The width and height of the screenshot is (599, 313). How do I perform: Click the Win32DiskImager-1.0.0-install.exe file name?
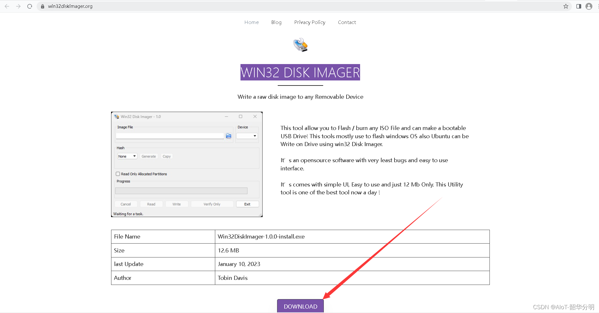point(261,237)
